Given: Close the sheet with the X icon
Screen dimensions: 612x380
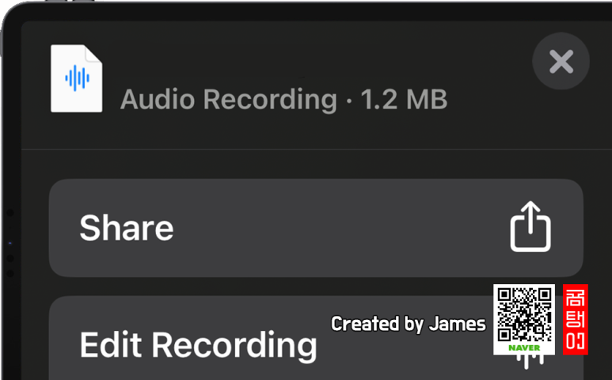Looking at the screenshot, I should tap(561, 61).
